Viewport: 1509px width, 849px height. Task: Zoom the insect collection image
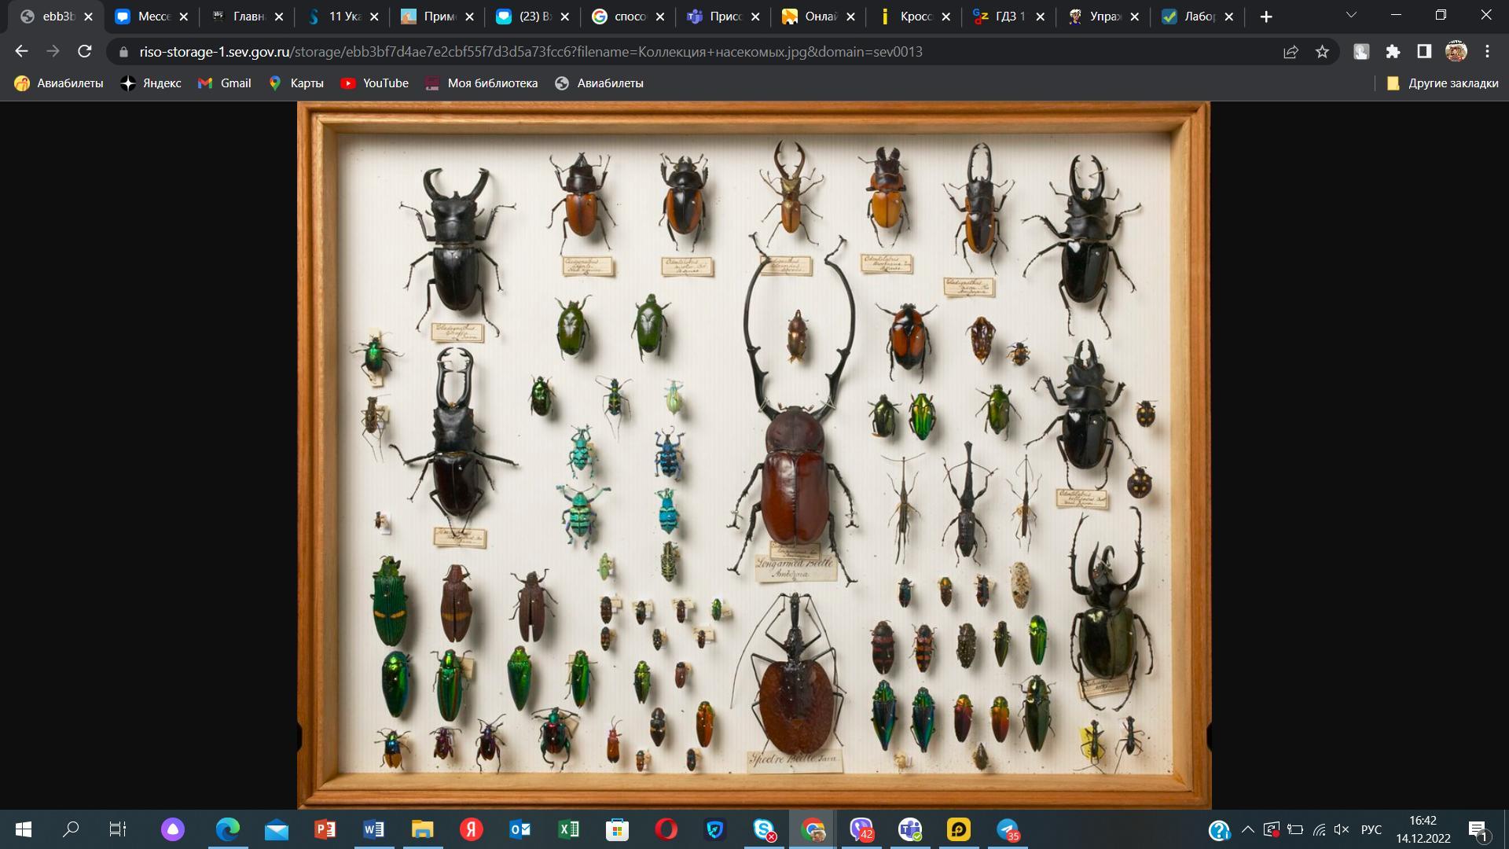[754, 454]
